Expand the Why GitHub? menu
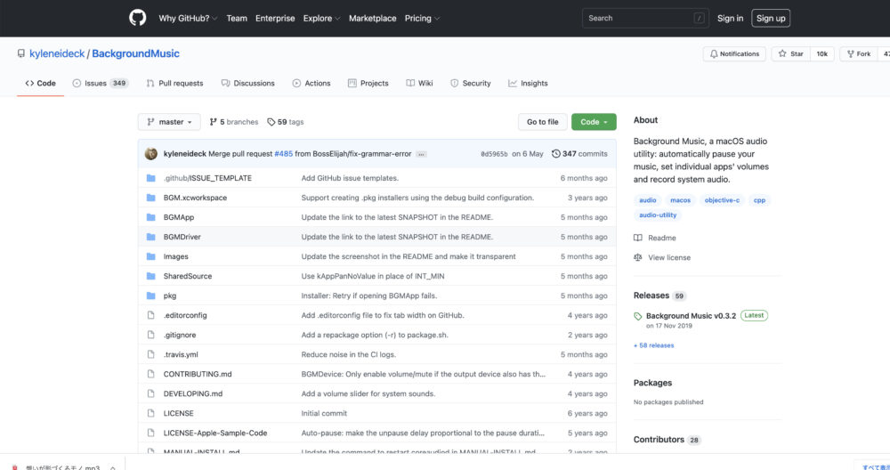 click(188, 18)
